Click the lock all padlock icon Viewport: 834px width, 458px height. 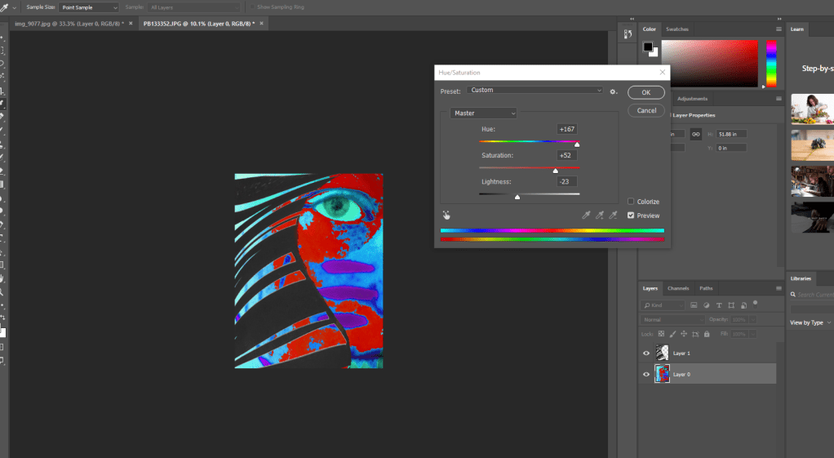point(706,334)
